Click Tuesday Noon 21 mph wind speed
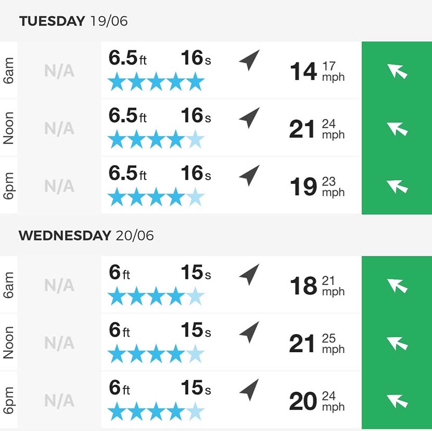 (317, 129)
